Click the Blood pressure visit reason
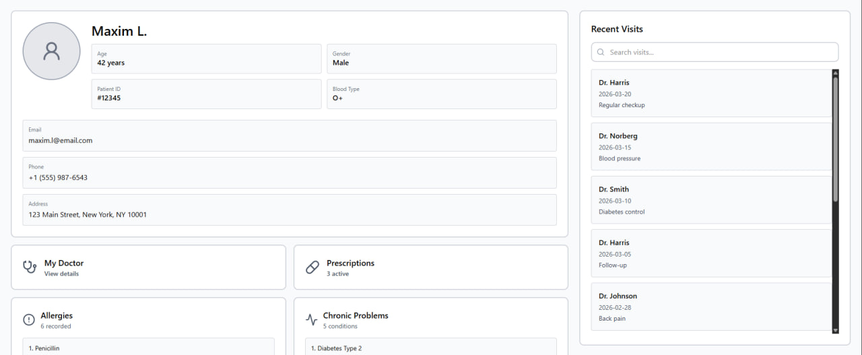 click(x=620, y=158)
